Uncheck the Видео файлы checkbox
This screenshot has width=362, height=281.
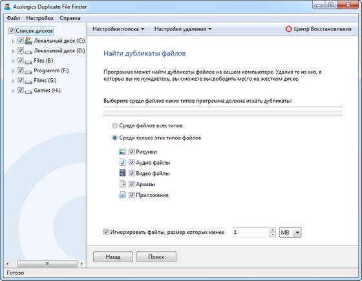[x=132, y=173]
